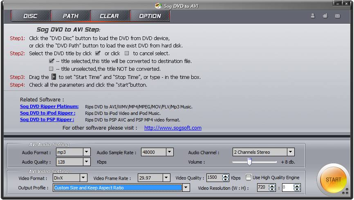The height and width of the screenshot is (200, 354).
Task: Click the 'Step4:' red label
Action: tap(18, 85)
